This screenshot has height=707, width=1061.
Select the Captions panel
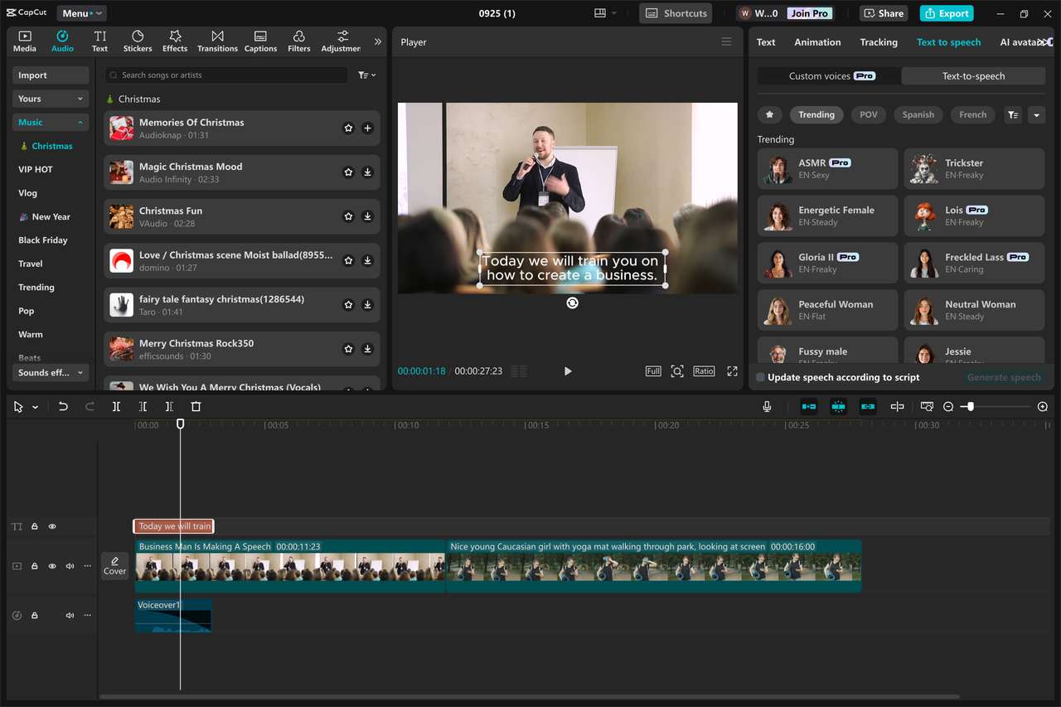coord(260,41)
